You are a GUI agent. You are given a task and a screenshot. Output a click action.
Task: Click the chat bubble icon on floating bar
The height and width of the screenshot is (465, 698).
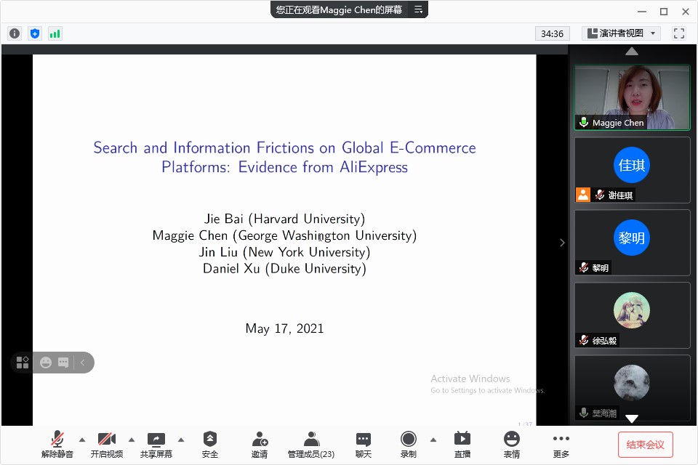click(x=63, y=363)
